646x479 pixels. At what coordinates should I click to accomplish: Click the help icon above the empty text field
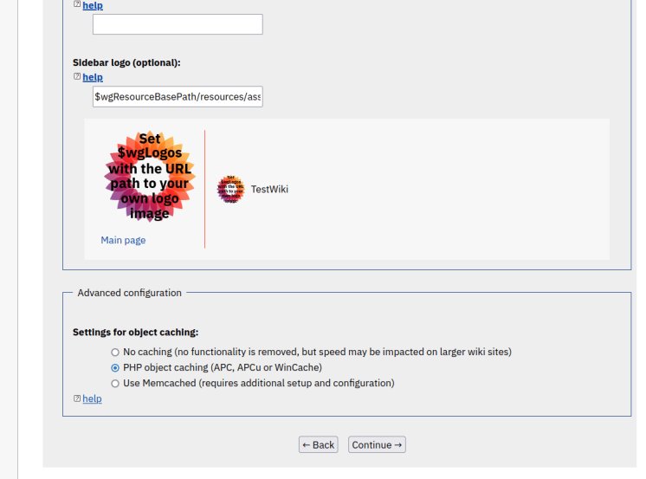pos(77,5)
